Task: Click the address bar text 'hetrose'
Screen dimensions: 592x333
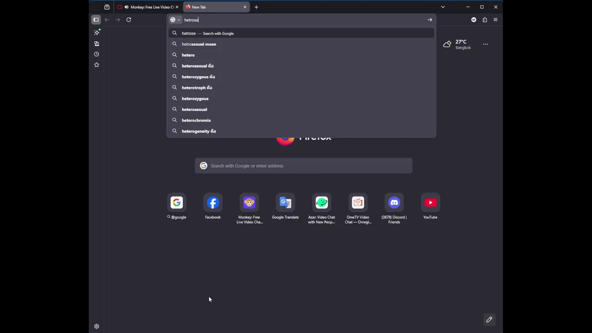Action: (191, 20)
